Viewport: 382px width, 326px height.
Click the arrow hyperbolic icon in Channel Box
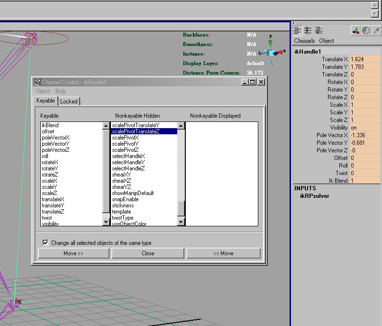376,31
